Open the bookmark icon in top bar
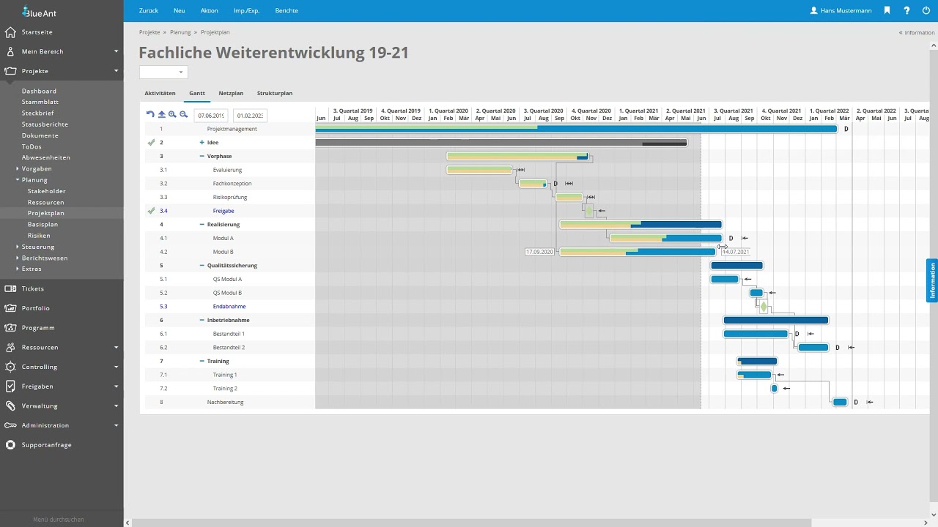Screen dimensions: 938x527 click(887, 11)
